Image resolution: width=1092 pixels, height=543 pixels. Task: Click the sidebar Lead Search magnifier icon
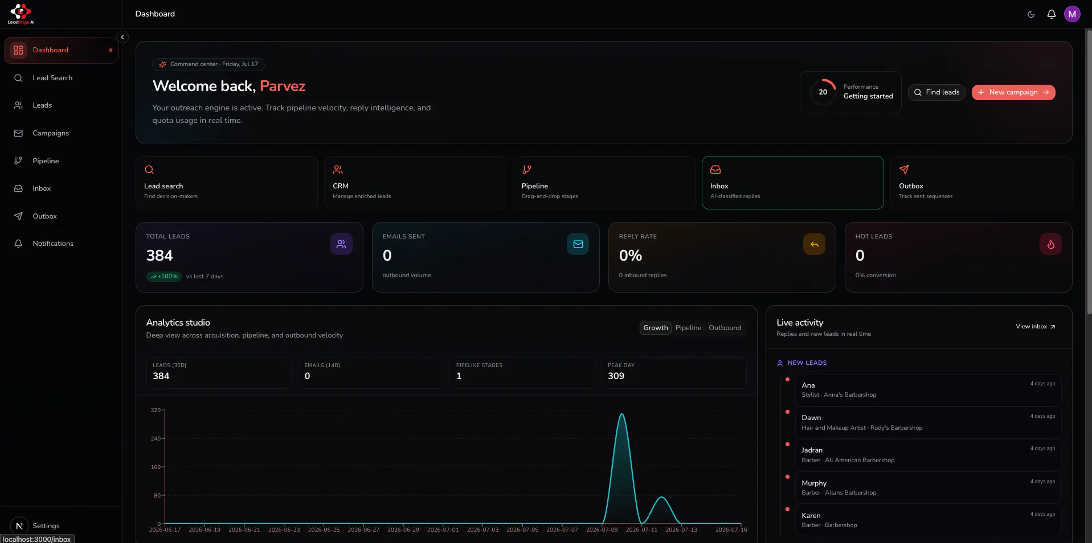pos(18,78)
